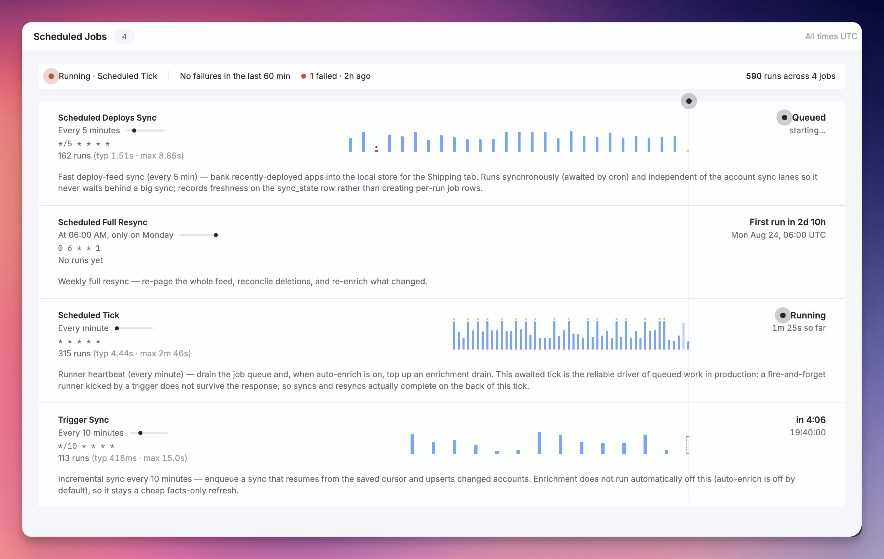The width and height of the screenshot is (884, 559).
Task: Click 'Mon Aug 24, 06:00 UTC' text
Action: (x=778, y=235)
